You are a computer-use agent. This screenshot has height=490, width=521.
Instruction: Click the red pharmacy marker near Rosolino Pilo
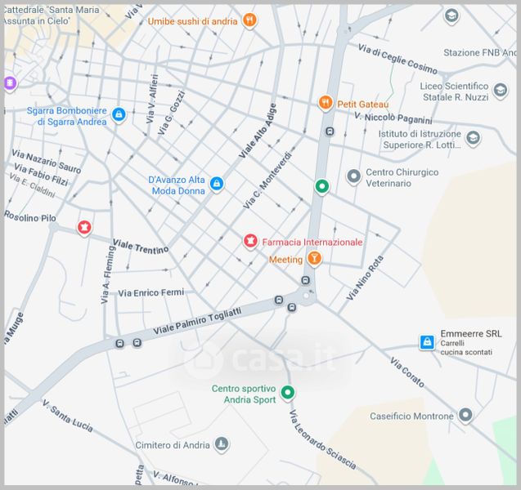(83, 226)
